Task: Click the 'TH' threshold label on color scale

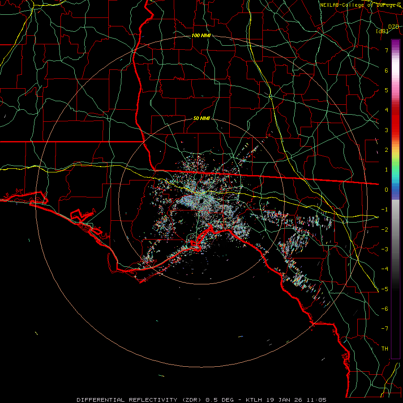Action: pos(385,348)
